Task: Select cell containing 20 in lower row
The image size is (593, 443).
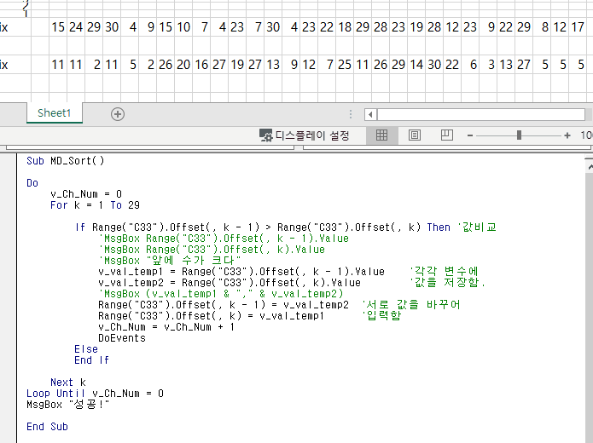Action: click(x=183, y=65)
